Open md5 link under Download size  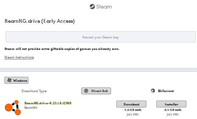138,110
